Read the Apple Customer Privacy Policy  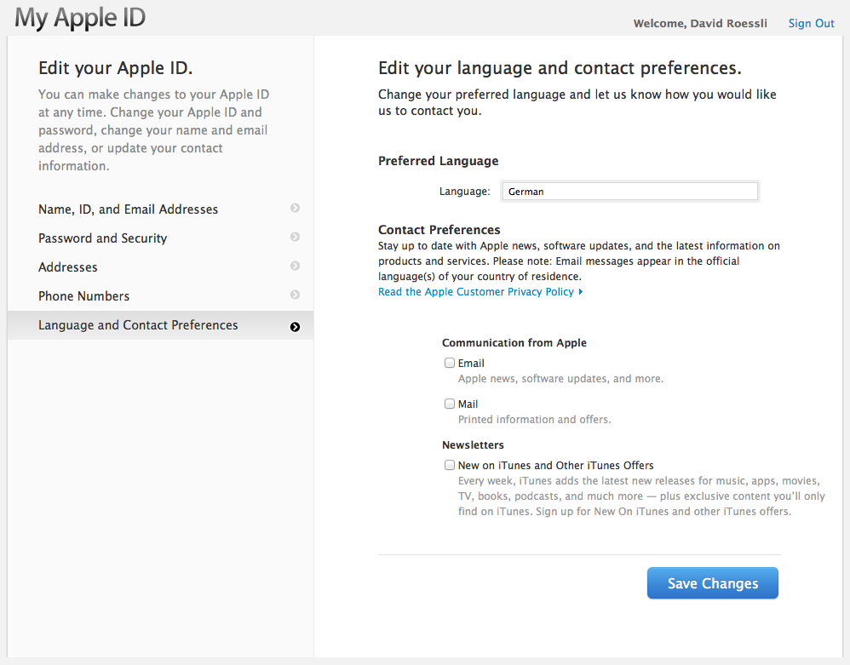pyautogui.click(x=476, y=291)
